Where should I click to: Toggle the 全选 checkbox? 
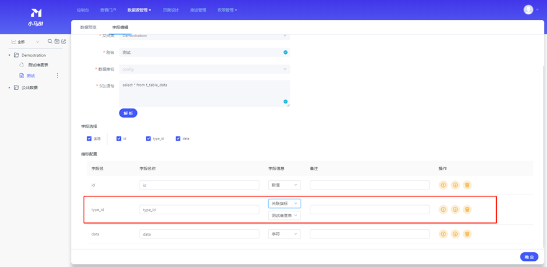[89, 139]
